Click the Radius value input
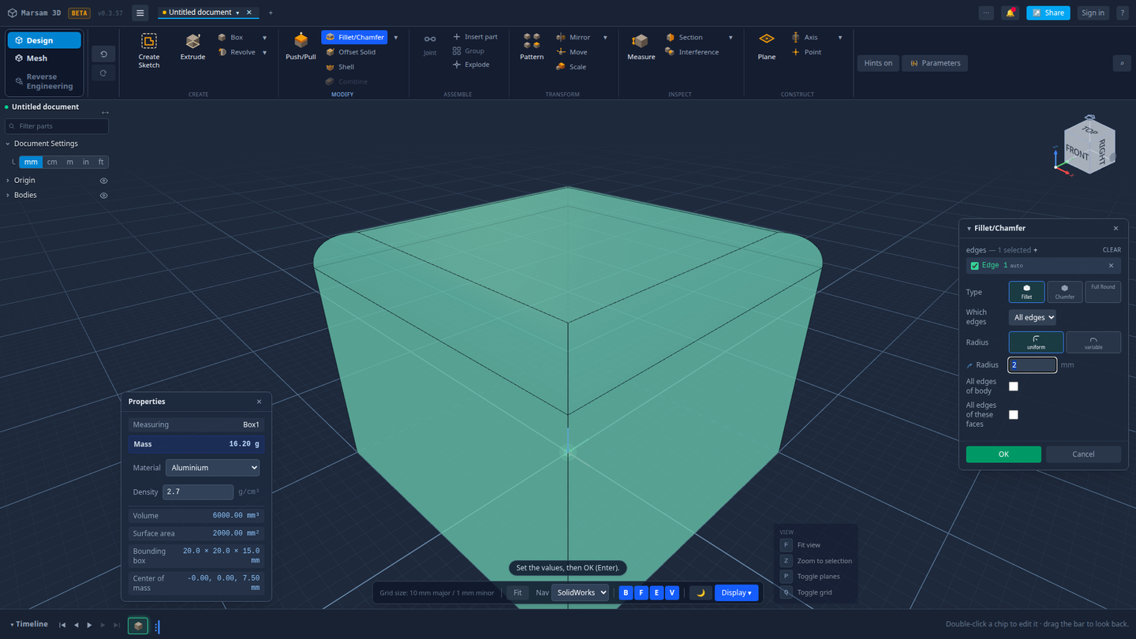The height and width of the screenshot is (639, 1136). click(1032, 365)
